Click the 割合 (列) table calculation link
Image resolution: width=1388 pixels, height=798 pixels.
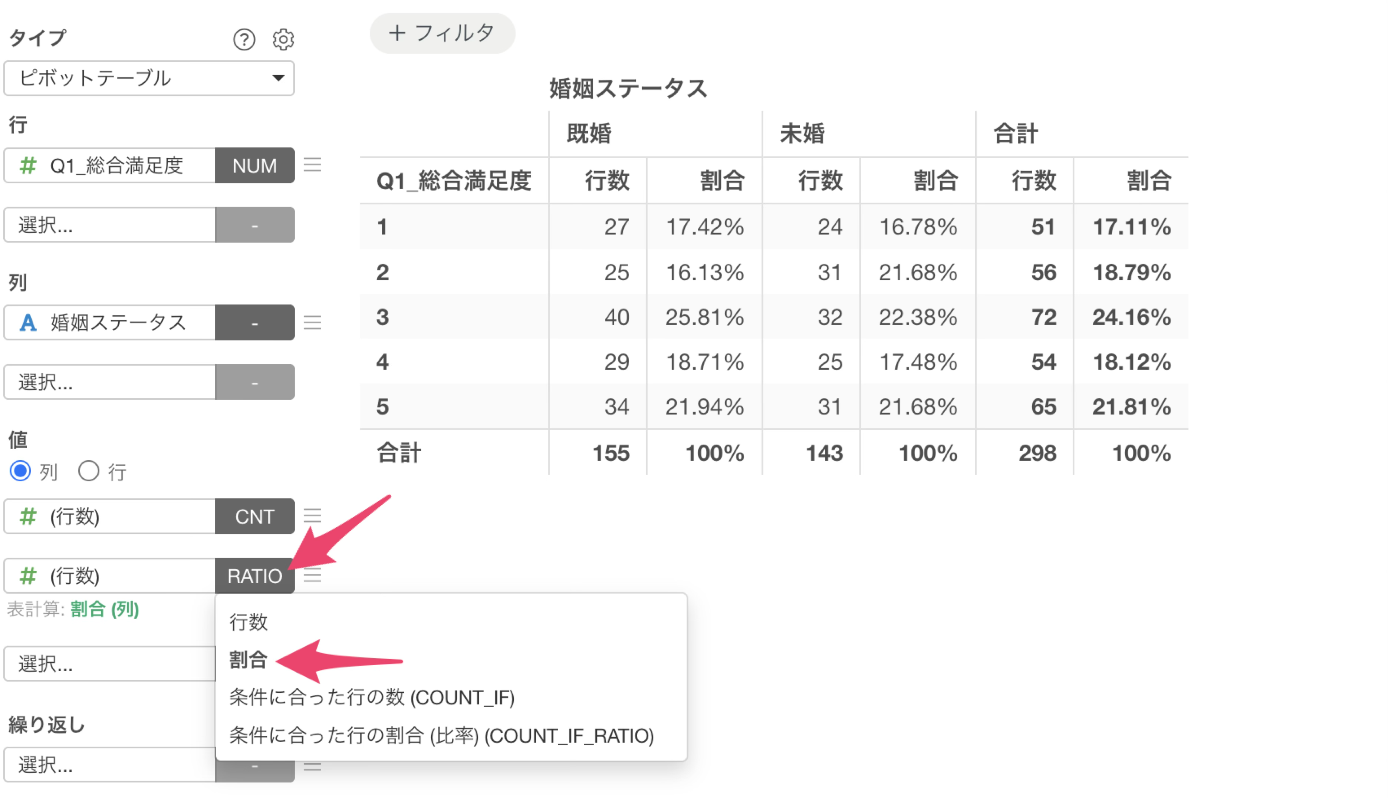[105, 609]
